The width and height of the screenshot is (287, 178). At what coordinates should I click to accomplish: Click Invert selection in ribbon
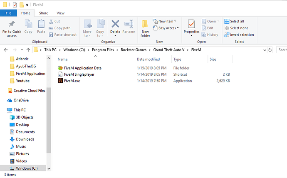point(239,35)
